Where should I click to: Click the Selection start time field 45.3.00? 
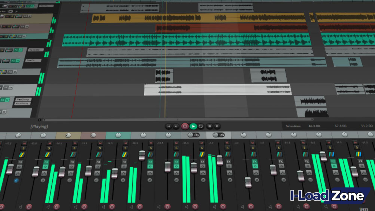point(315,126)
